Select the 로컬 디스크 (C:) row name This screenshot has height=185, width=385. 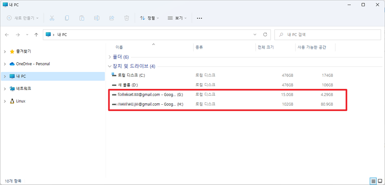pos(131,75)
